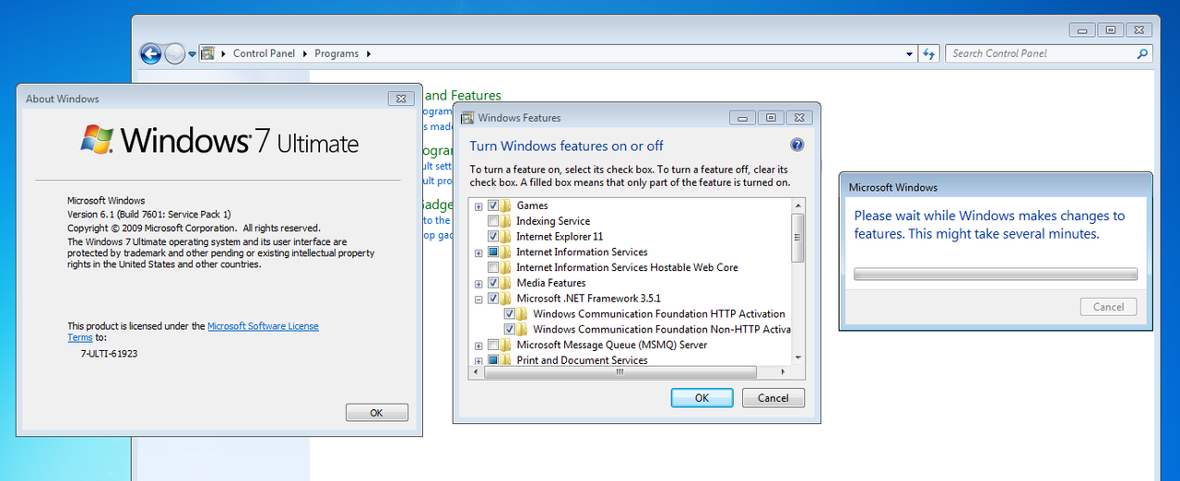The width and height of the screenshot is (1180, 481).
Task: Click the '7-ULTI-61923' licensee text
Action: point(109,353)
